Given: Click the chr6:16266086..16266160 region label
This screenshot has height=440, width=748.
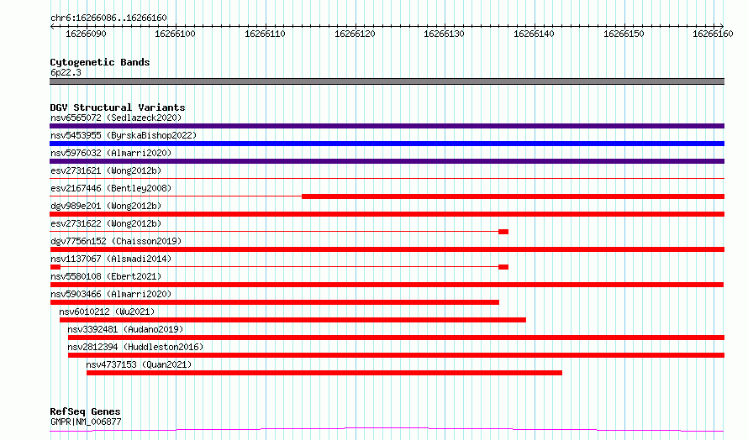Looking at the screenshot, I should pos(108,18).
